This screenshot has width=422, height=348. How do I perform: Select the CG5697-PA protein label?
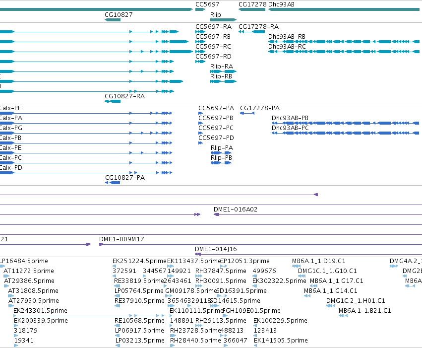pos(216,108)
